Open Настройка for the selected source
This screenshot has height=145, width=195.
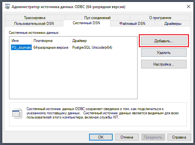[164, 64]
